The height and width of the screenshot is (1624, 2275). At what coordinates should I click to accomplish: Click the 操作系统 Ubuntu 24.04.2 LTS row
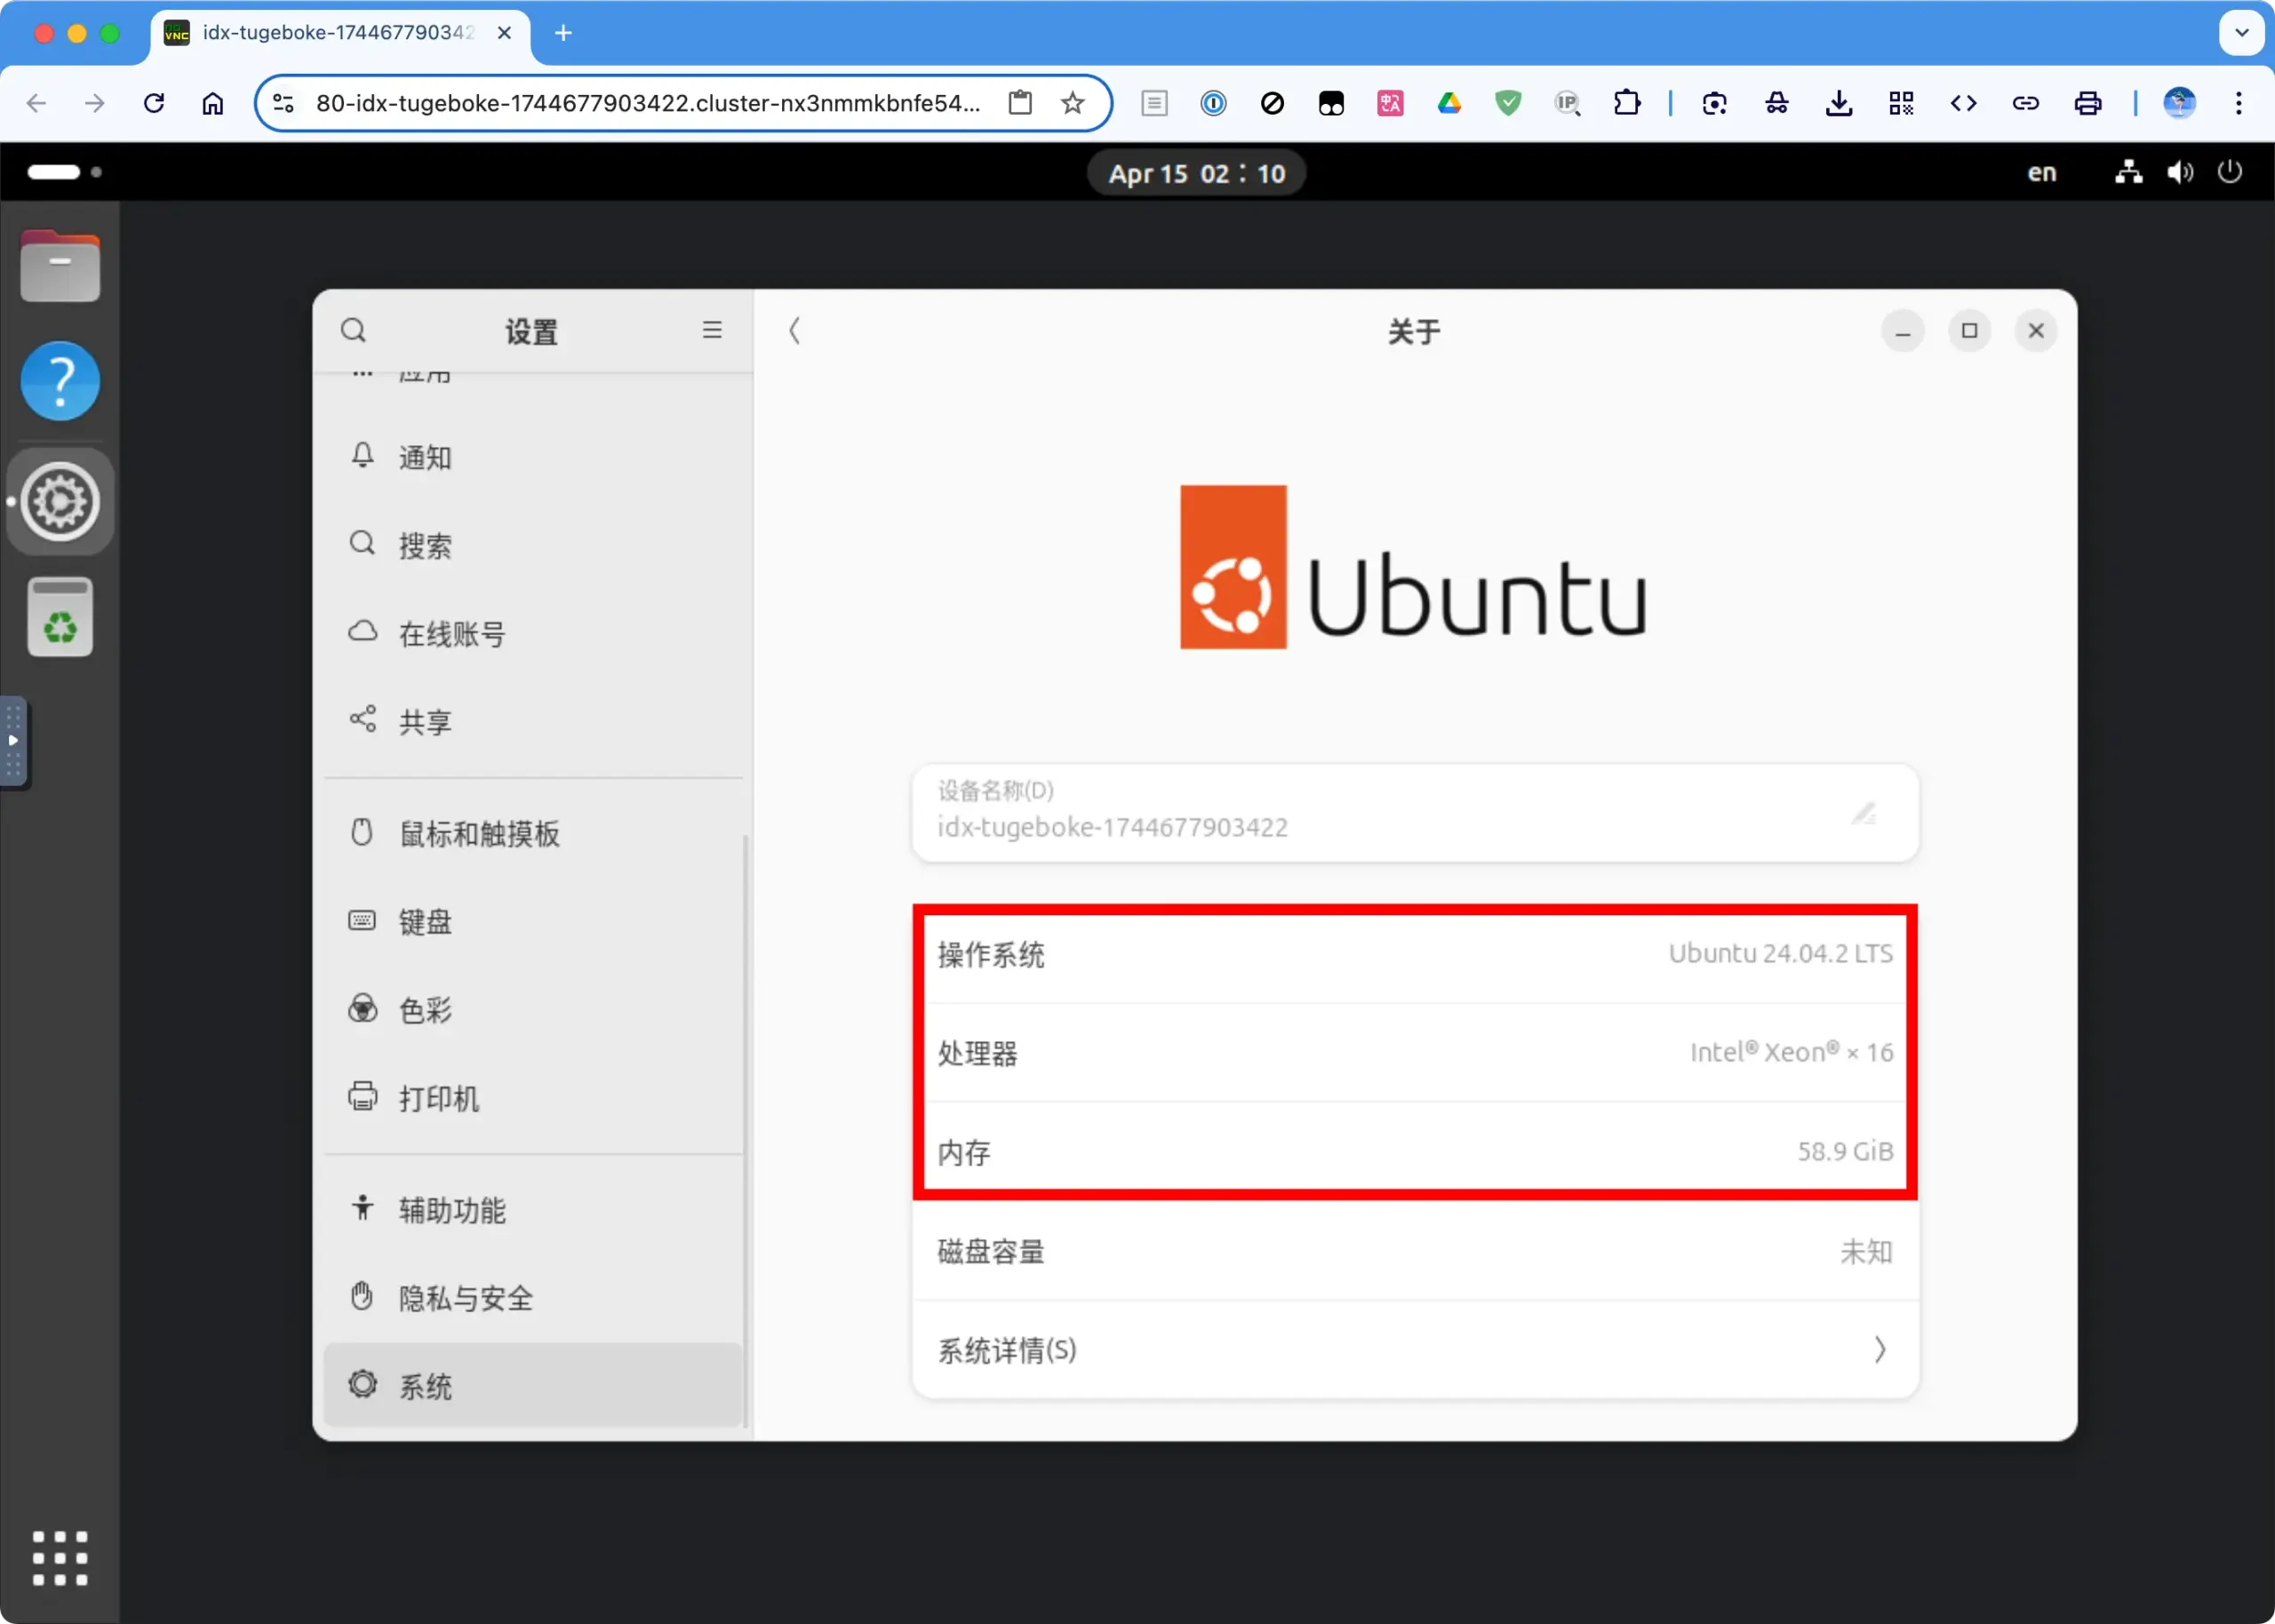[x=1415, y=954]
